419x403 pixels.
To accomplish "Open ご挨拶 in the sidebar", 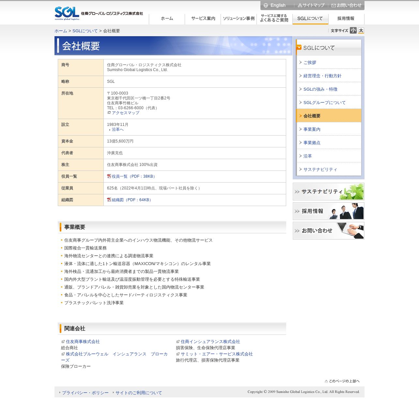I will 310,62.
